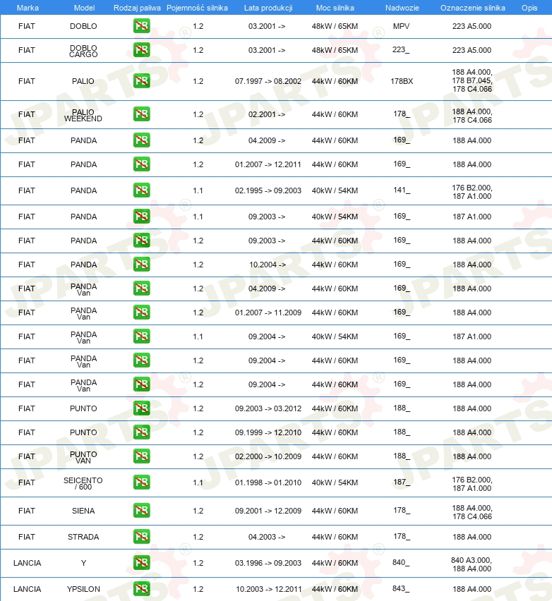552x601 pixels.
Task: Select the STRADA model cell
Action: (83, 537)
